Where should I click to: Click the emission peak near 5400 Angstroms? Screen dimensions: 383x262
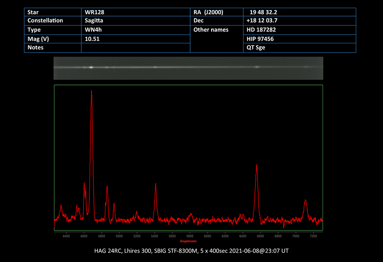156,185
